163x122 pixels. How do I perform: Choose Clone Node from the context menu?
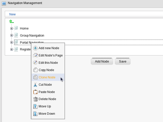click(47, 77)
